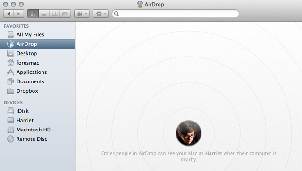
Task: Open Applications label in sidebar
Action: tap(32, 72)
